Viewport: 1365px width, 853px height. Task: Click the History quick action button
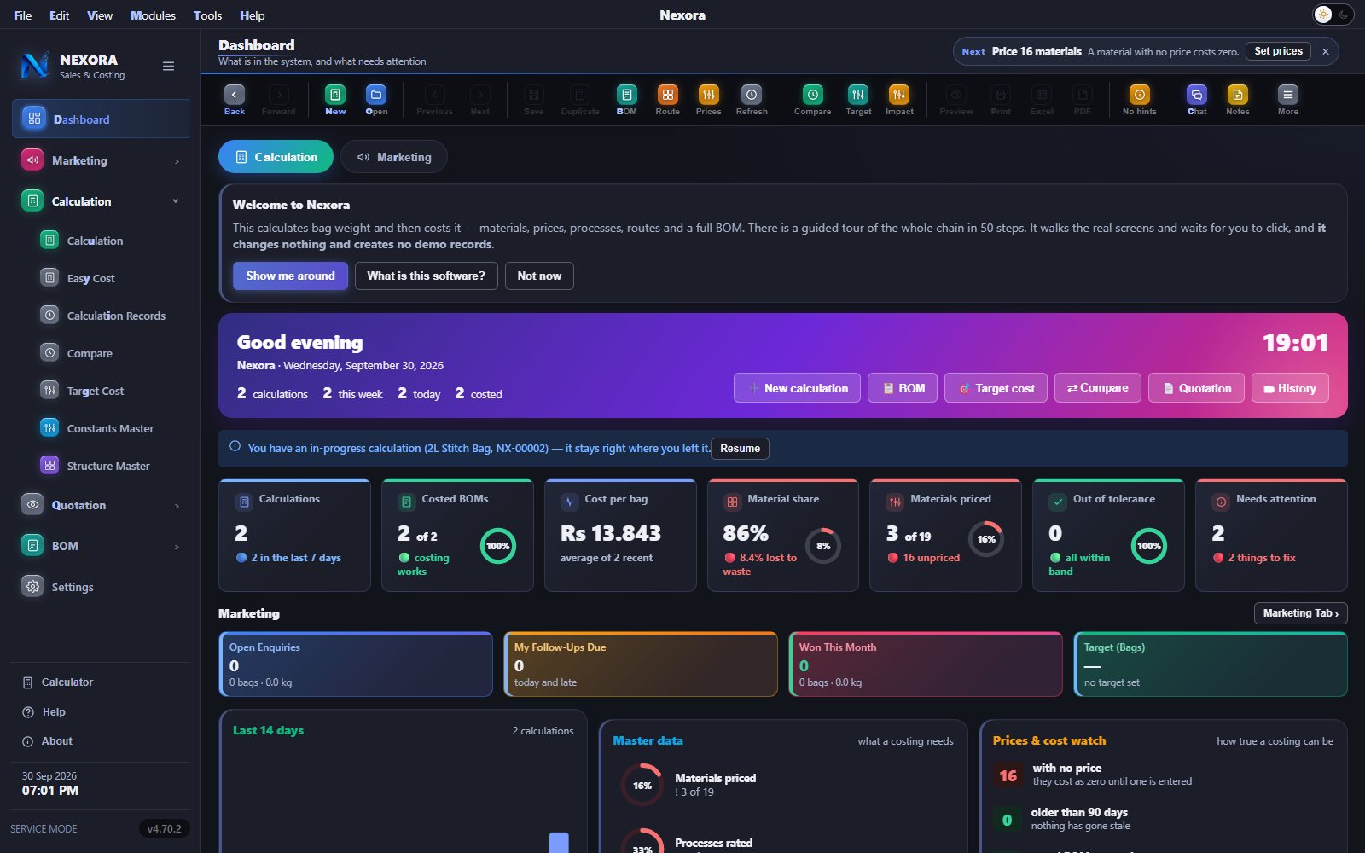1290,388
